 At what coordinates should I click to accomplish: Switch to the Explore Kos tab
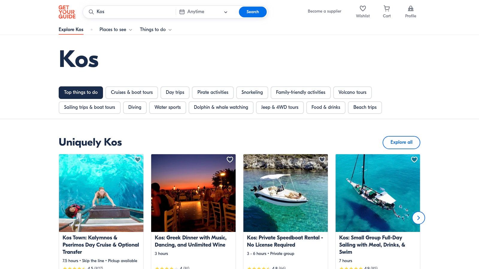[x=71, y=30]
